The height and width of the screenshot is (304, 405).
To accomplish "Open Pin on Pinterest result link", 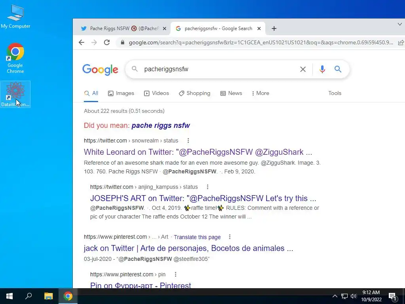I will 140,285.
